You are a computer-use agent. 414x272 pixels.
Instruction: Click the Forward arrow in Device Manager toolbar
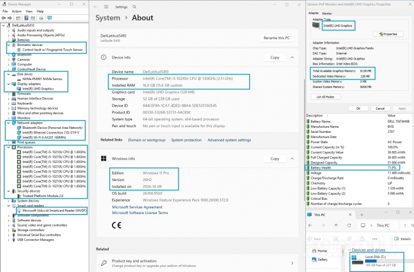(x=10, y=18)
